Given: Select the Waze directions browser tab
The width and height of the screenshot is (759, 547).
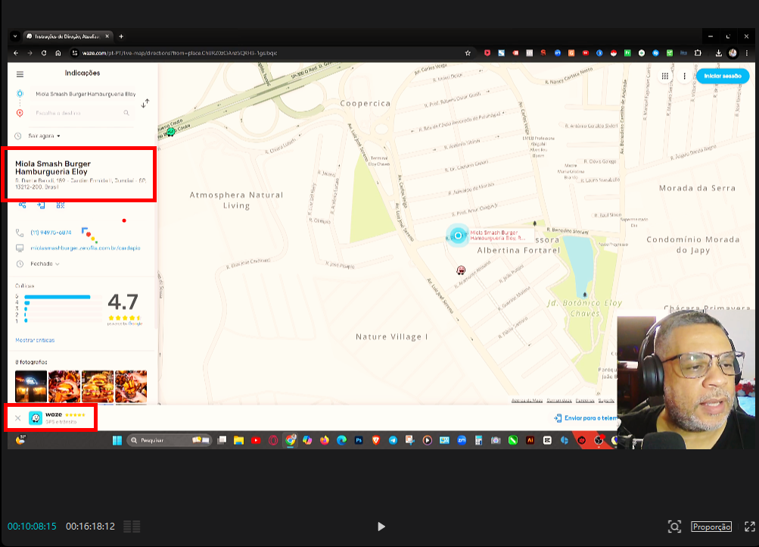Looking at the screenshot, I should coord(67,36).
